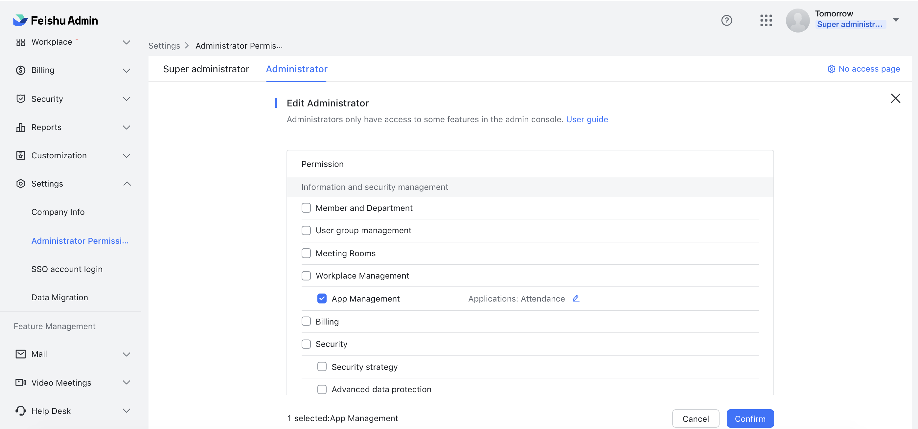Open the help question mark icon
The width and height of the screenshot is (918, 429).
727,20
